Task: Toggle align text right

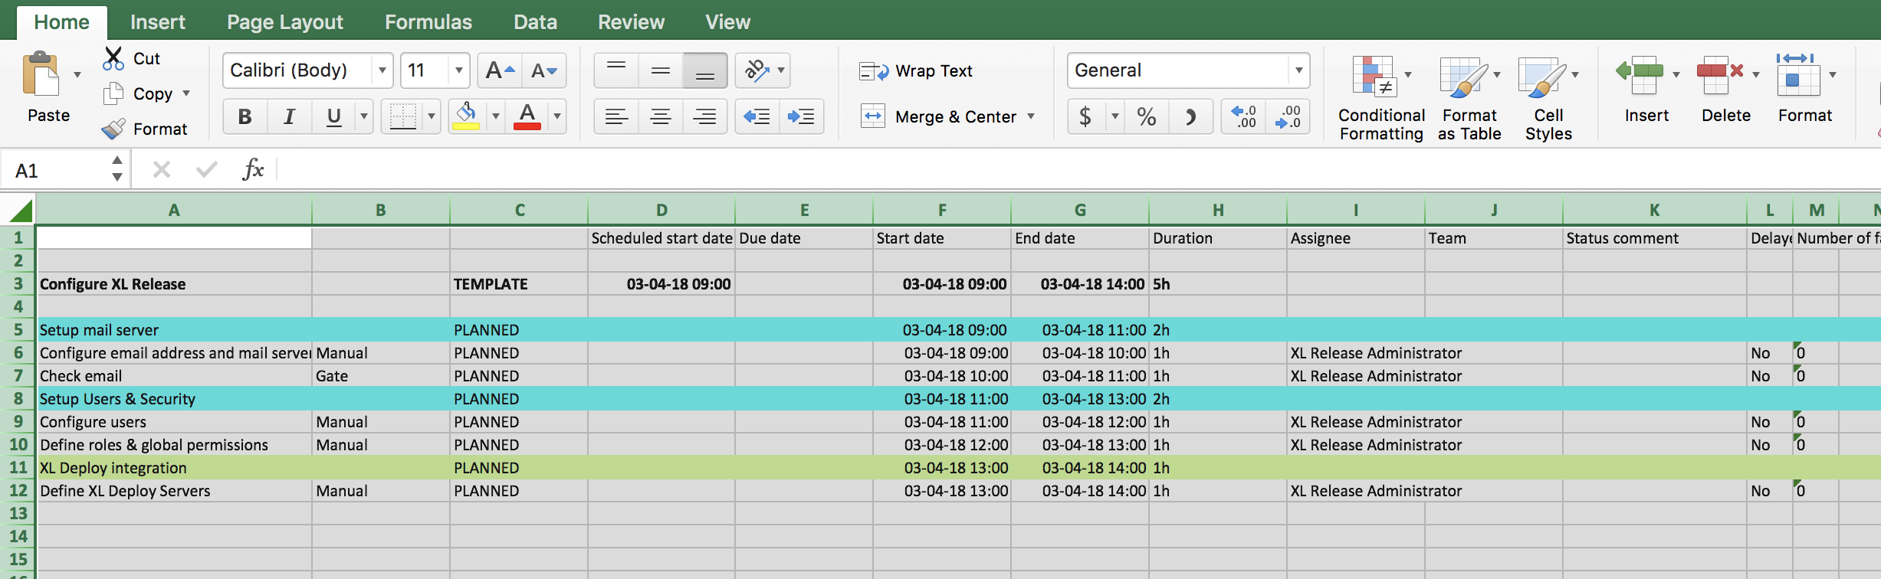Action: tap(705, 116)
